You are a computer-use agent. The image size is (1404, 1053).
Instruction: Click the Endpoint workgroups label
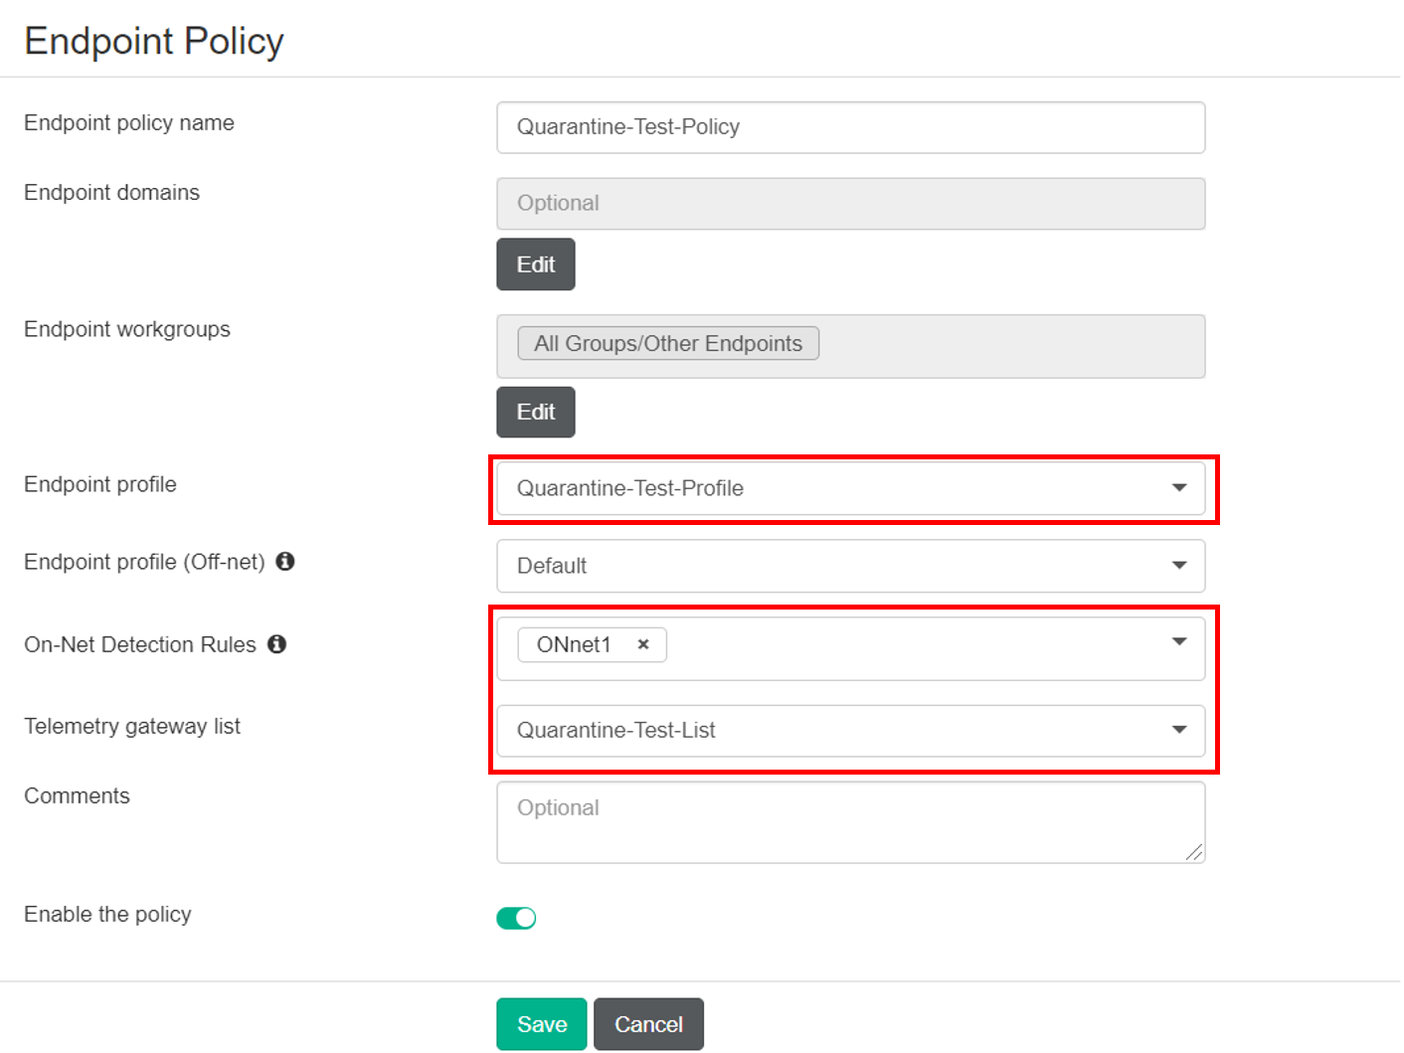click(127, 329)
